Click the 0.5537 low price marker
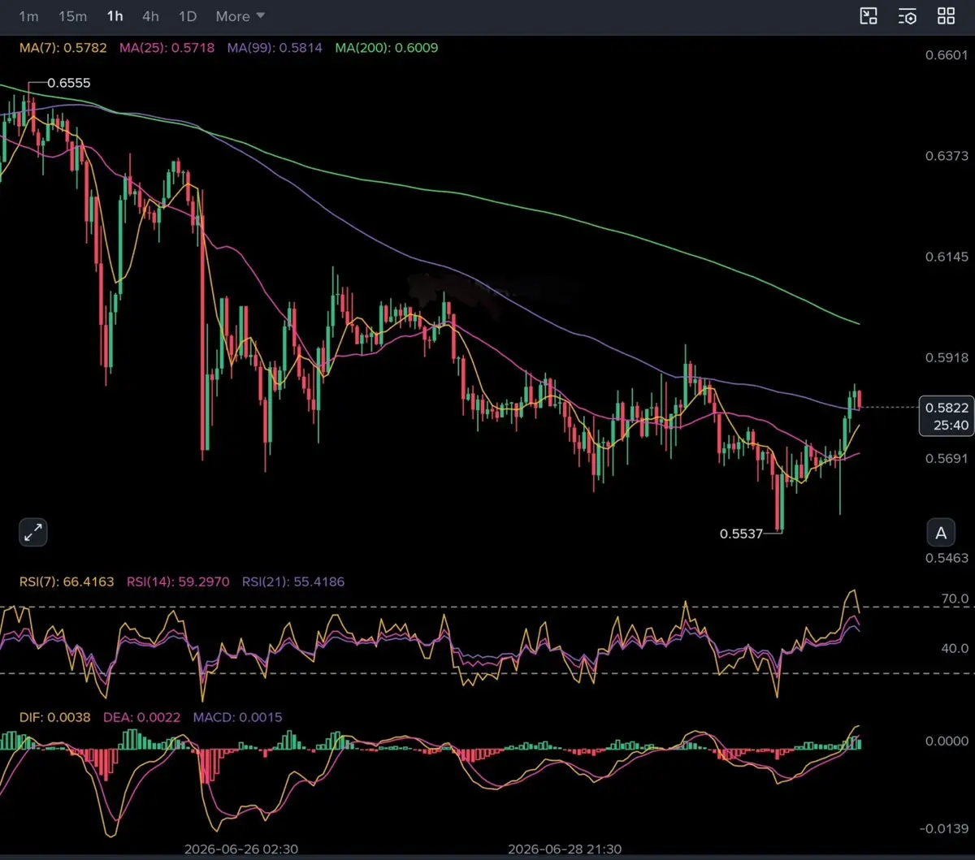The height and width of the screenshot is (860, 975). tap(741, 534)
